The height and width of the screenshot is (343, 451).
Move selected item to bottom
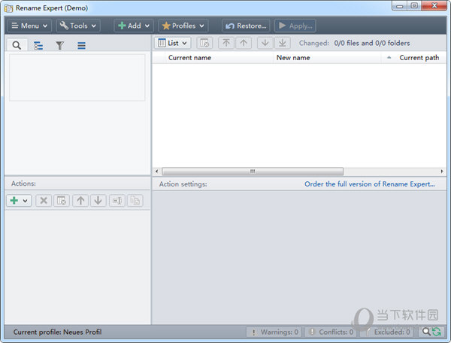point(283,43)
